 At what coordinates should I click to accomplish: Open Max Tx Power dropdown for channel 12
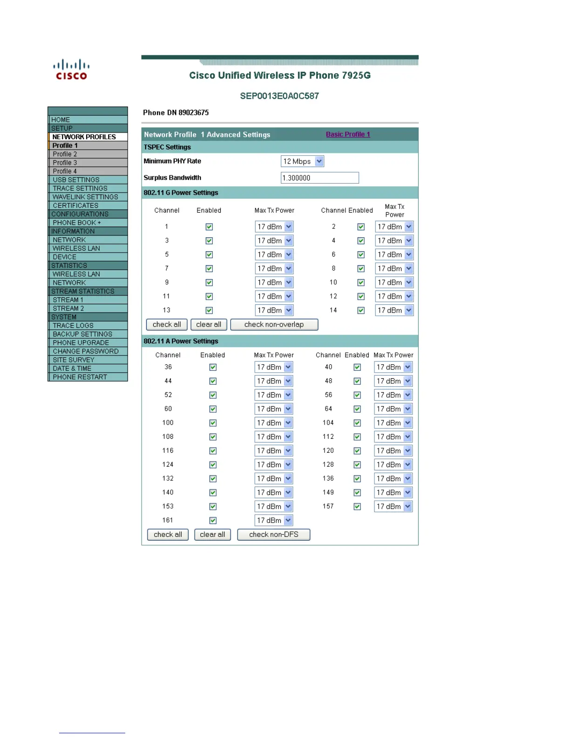[x=394, y=296]
